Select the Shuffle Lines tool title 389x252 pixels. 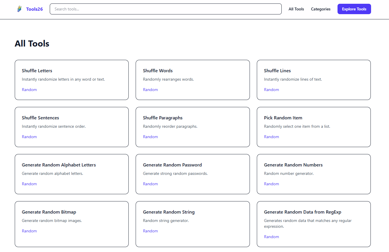coord(277,71)
